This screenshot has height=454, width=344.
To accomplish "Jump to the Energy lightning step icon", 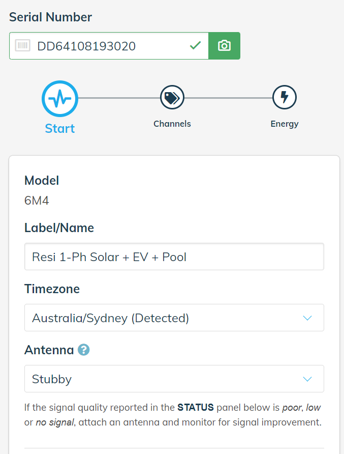I will [285, 97].
